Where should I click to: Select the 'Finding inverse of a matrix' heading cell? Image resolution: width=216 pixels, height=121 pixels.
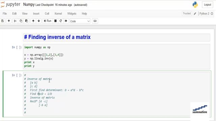click(116, 37)
